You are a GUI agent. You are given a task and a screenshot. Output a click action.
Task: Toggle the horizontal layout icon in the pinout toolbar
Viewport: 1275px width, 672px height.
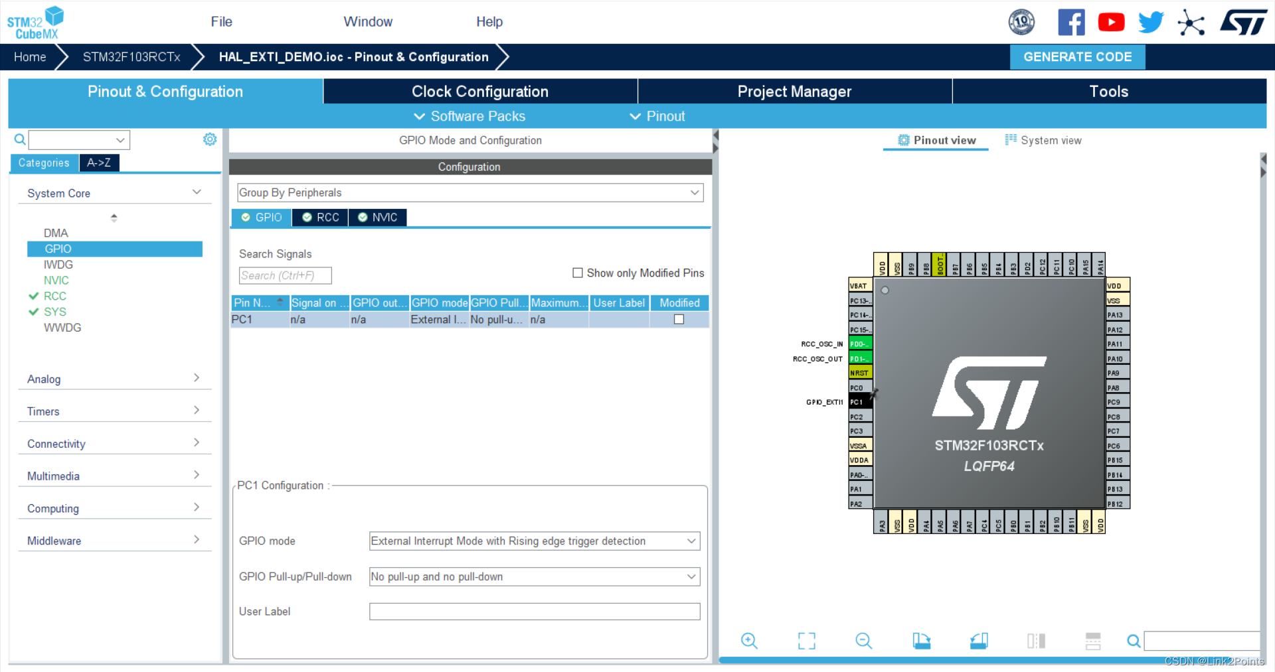click(1093, 640)
